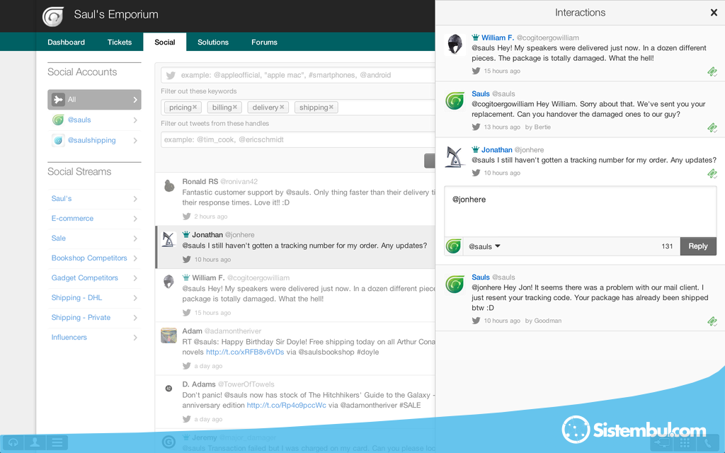Remove the shipping keyword filter

click(331, 107)
